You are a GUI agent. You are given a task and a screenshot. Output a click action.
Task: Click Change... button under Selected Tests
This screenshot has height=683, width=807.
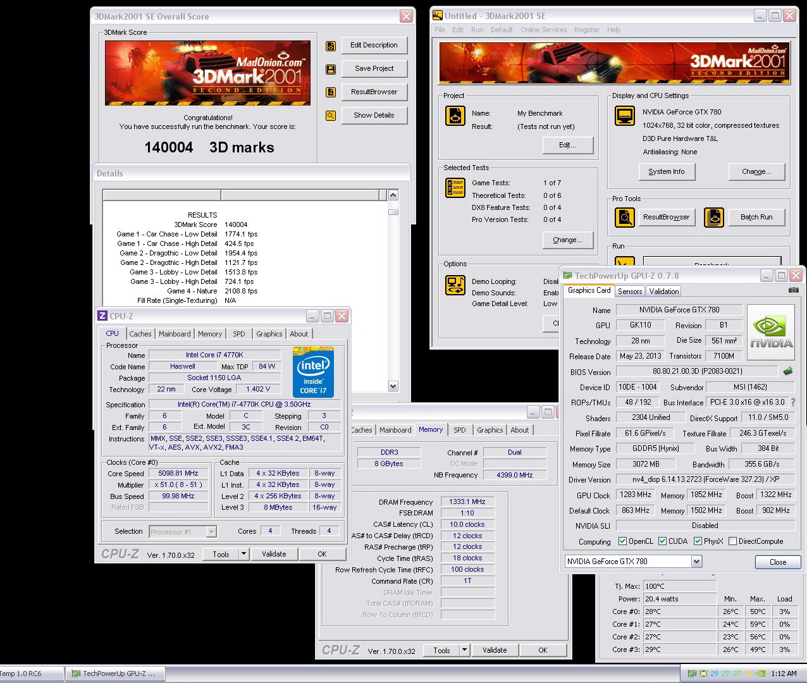(568, 240)
